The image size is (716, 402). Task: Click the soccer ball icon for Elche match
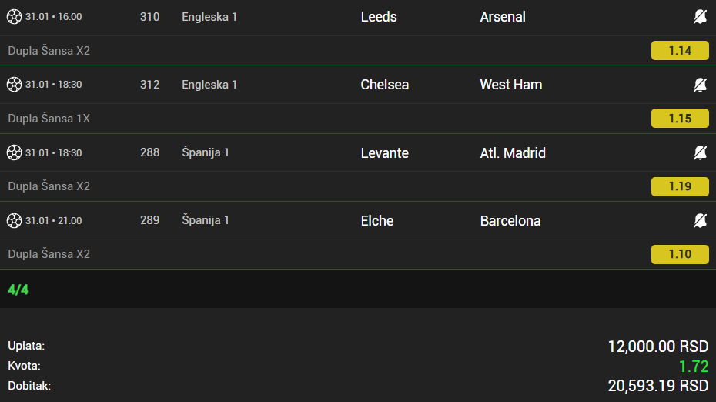tap(14, 221)
